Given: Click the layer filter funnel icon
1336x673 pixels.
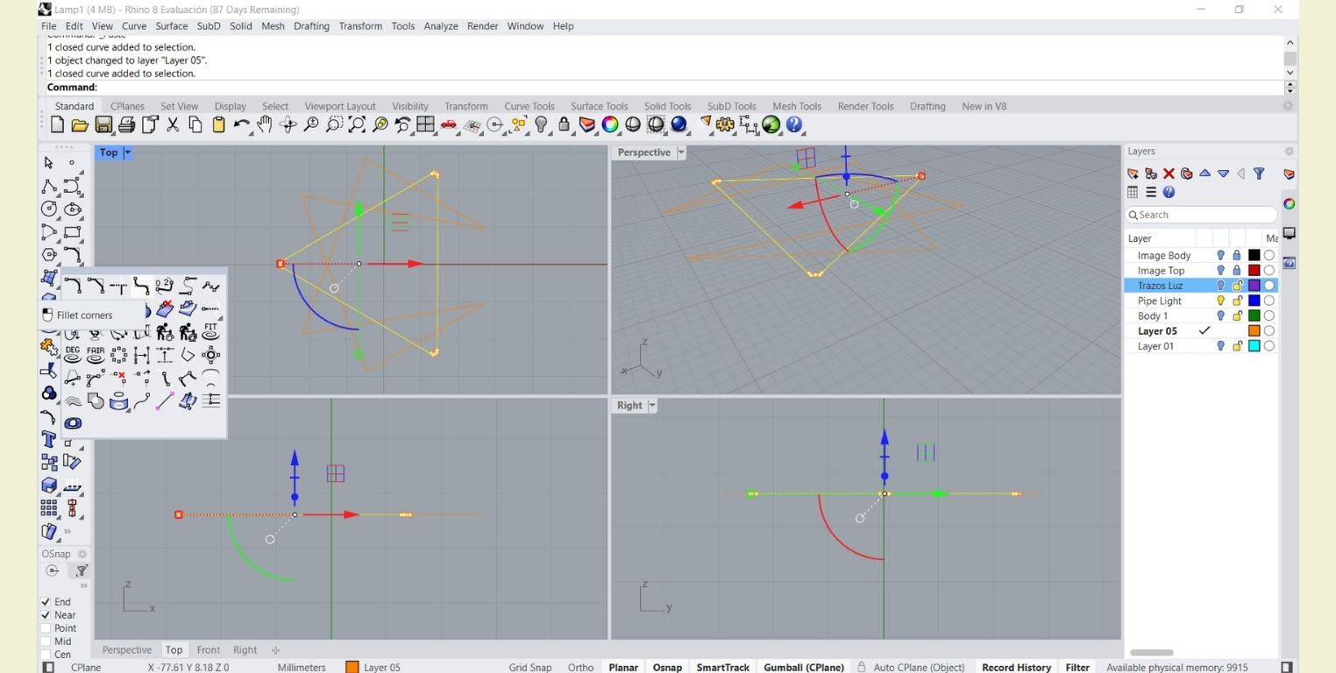Looking at the screenshot, I should 1259,174.
